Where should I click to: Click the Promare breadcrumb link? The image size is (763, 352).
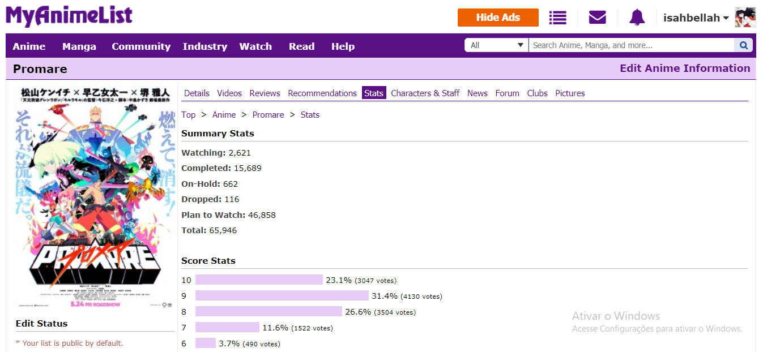(268, 115)
